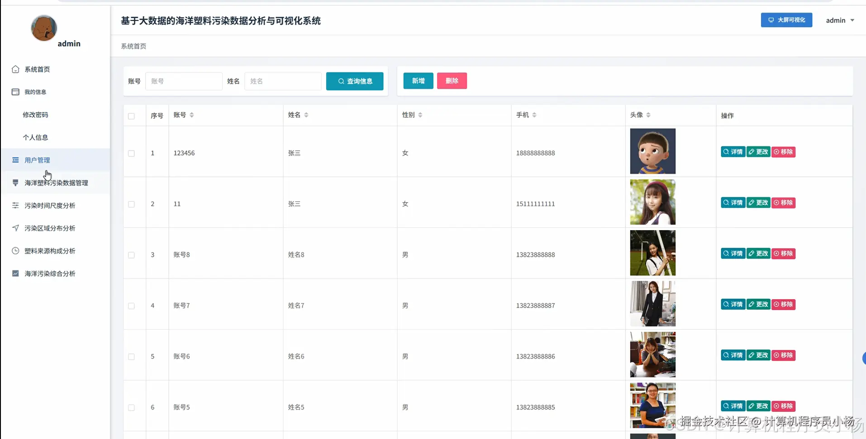This screenshot has height=439, width=866.
Task: Open the admin user dropdown arrow
Action: [852, 20]
